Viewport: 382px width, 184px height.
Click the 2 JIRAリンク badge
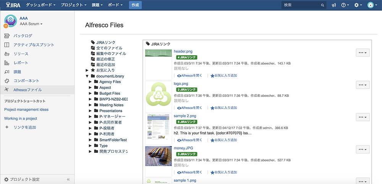[x=187, y=89]
